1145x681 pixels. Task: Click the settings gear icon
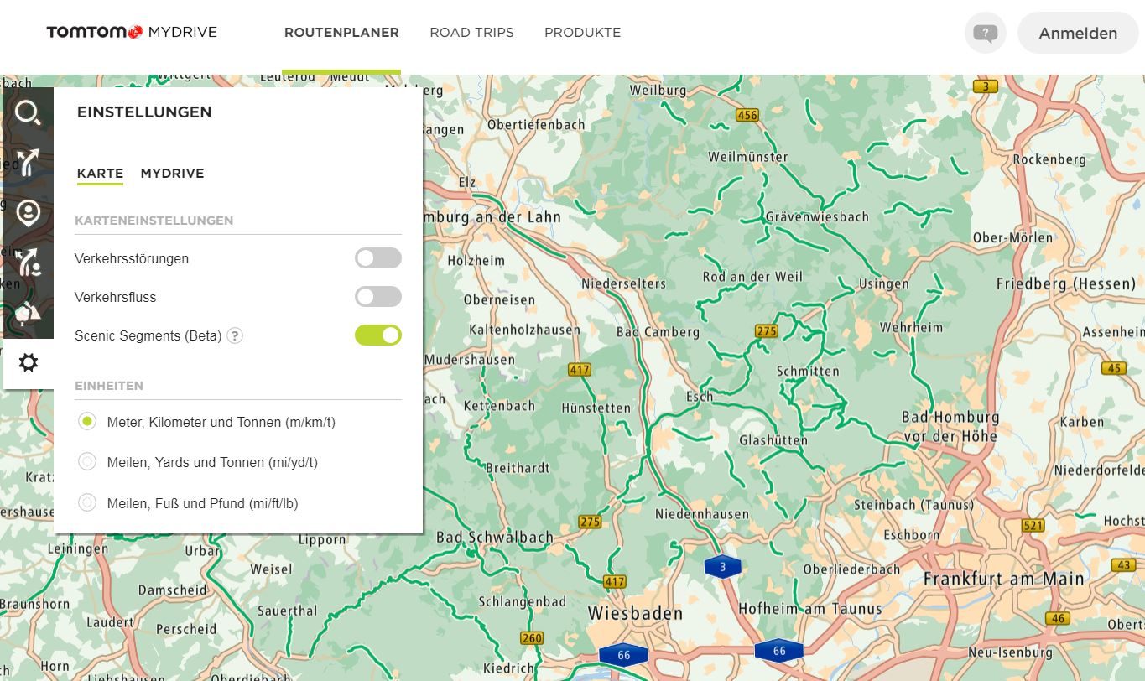point(29,363)
